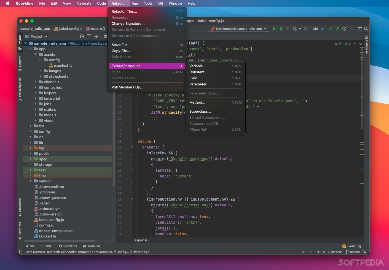Click the profiler run icon

pyautogui.click(x=295, y=29)
